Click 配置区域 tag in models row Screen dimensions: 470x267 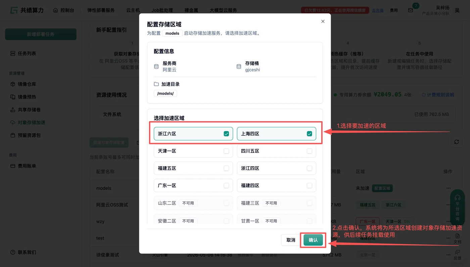(x=382, y=188)
